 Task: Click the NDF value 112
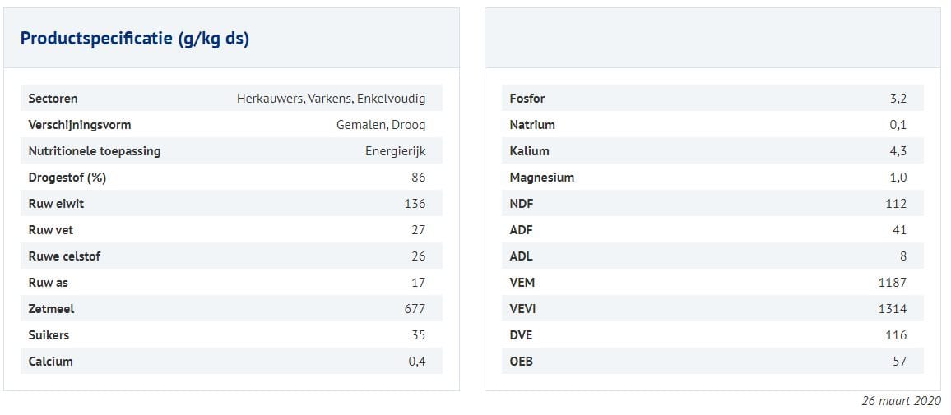coord(896,204)
